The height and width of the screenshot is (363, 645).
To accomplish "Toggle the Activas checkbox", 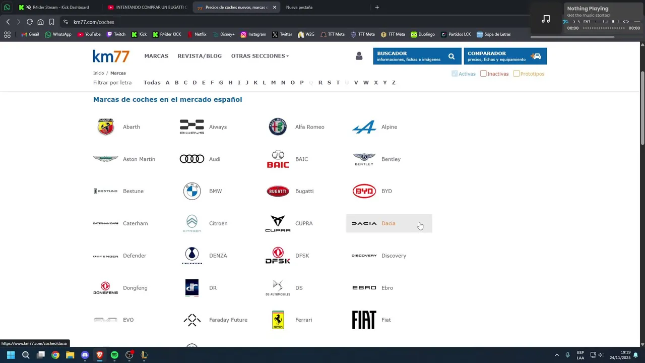I will (455, 74).
